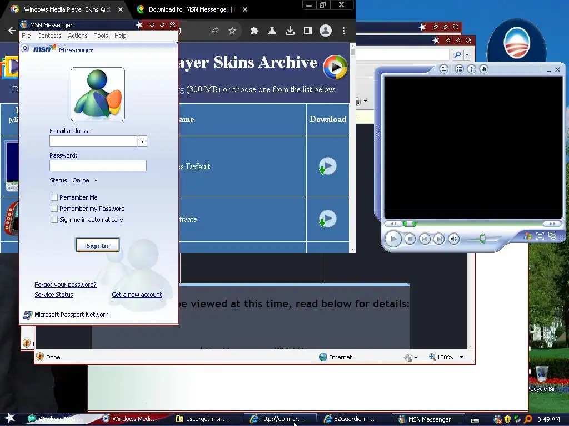The image size is (569, 426).
Task: Click the Windows Media Player logo on page
Action: (x=335, y=67)
